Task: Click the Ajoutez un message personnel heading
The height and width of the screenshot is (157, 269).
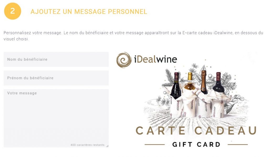Action: pos(89,12)
